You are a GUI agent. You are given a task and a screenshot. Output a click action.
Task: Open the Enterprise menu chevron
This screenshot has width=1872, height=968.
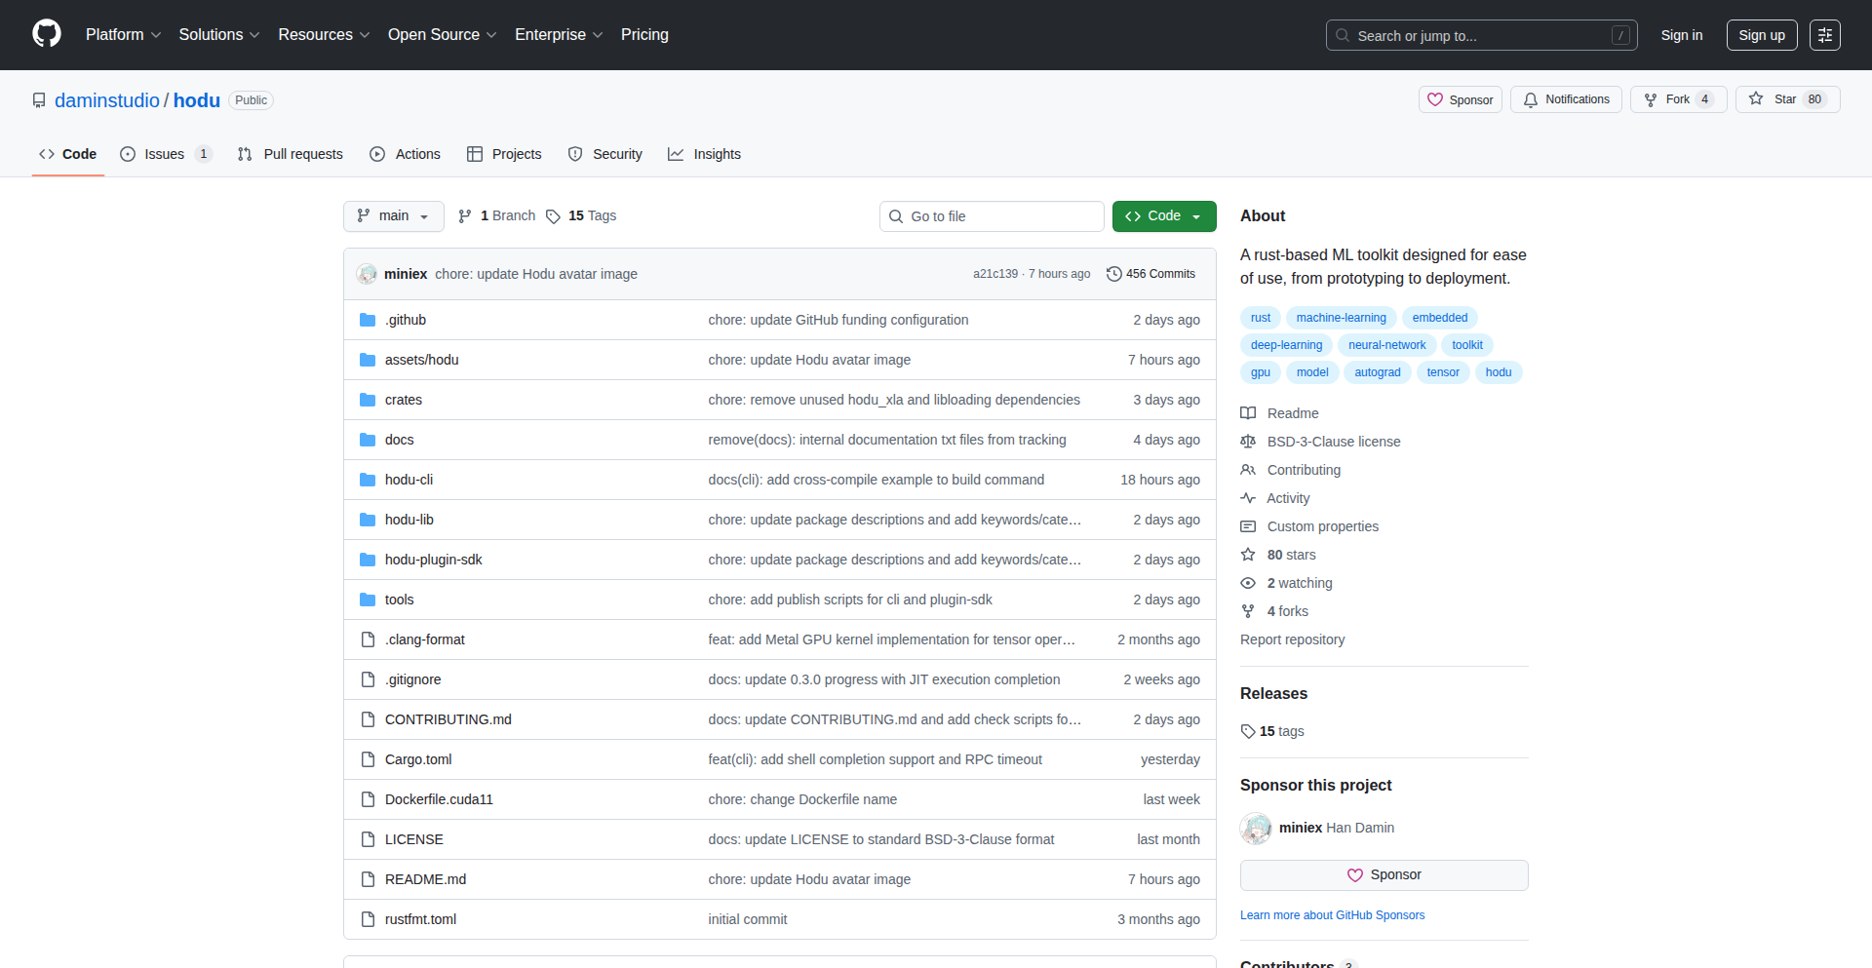599,35
